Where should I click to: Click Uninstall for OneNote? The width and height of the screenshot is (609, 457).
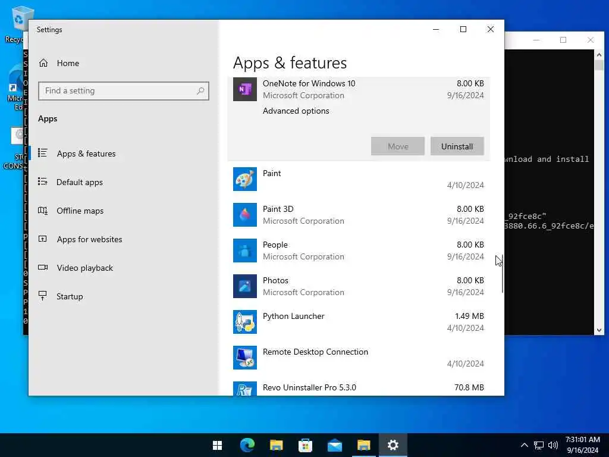[x=457, y=146]
